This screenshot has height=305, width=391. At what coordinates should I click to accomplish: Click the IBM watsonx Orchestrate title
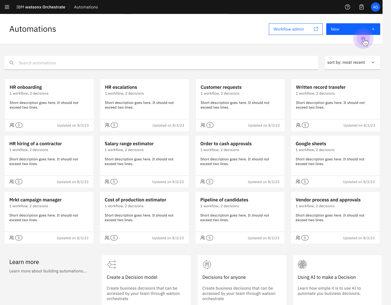tap(41, 7)
